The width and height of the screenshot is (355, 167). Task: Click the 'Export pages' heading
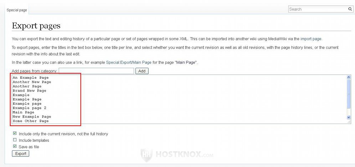pyautogui.click(x=36, y=26)
